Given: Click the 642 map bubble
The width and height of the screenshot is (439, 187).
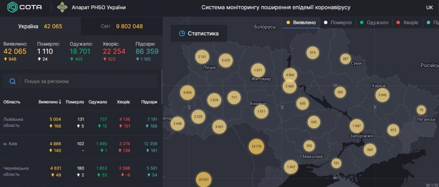Looking at the screenshot, I should pos(314,122).
